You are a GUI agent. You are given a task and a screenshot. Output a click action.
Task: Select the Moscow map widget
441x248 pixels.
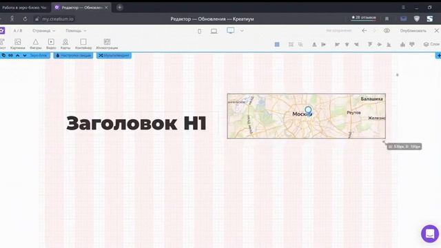[306, 116]
